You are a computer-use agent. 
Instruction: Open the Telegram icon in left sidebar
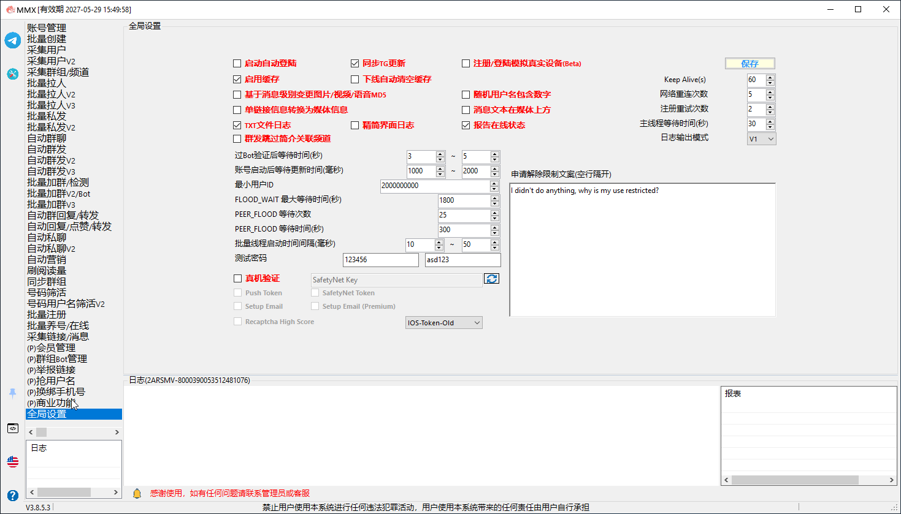coord(13,40)
